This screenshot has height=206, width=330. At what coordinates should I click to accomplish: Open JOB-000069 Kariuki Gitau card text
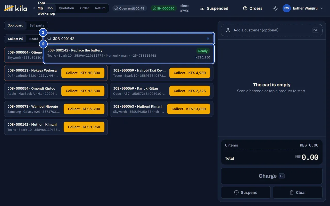click(x=139, y=91)
